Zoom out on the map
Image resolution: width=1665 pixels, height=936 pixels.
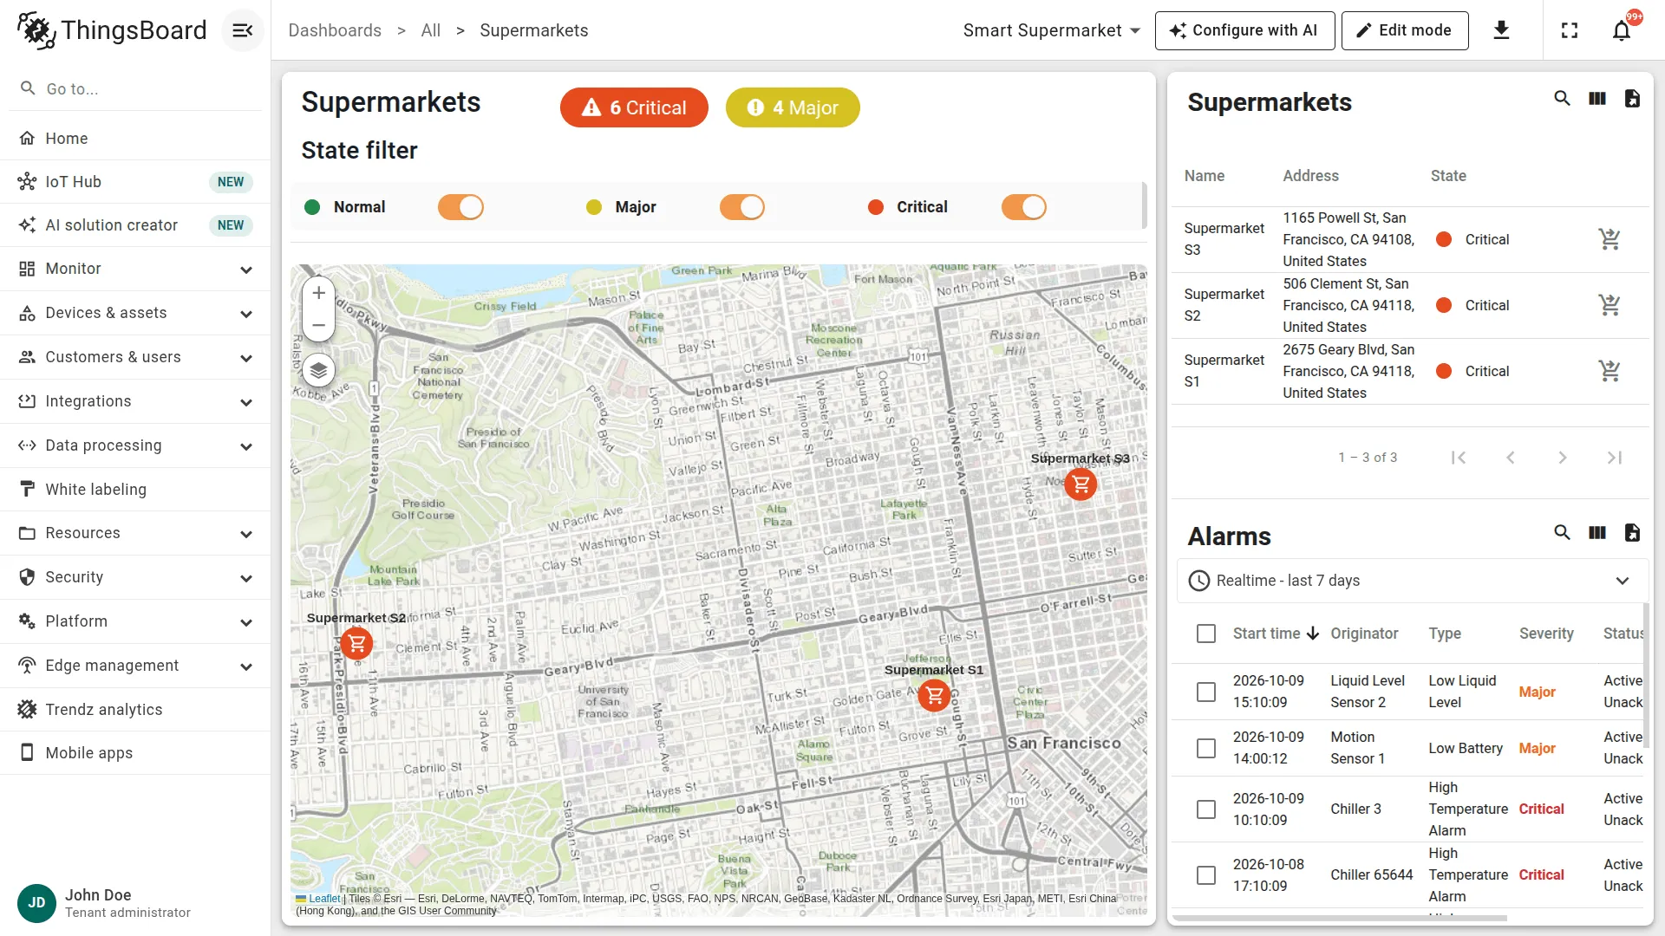click(318, 326)
